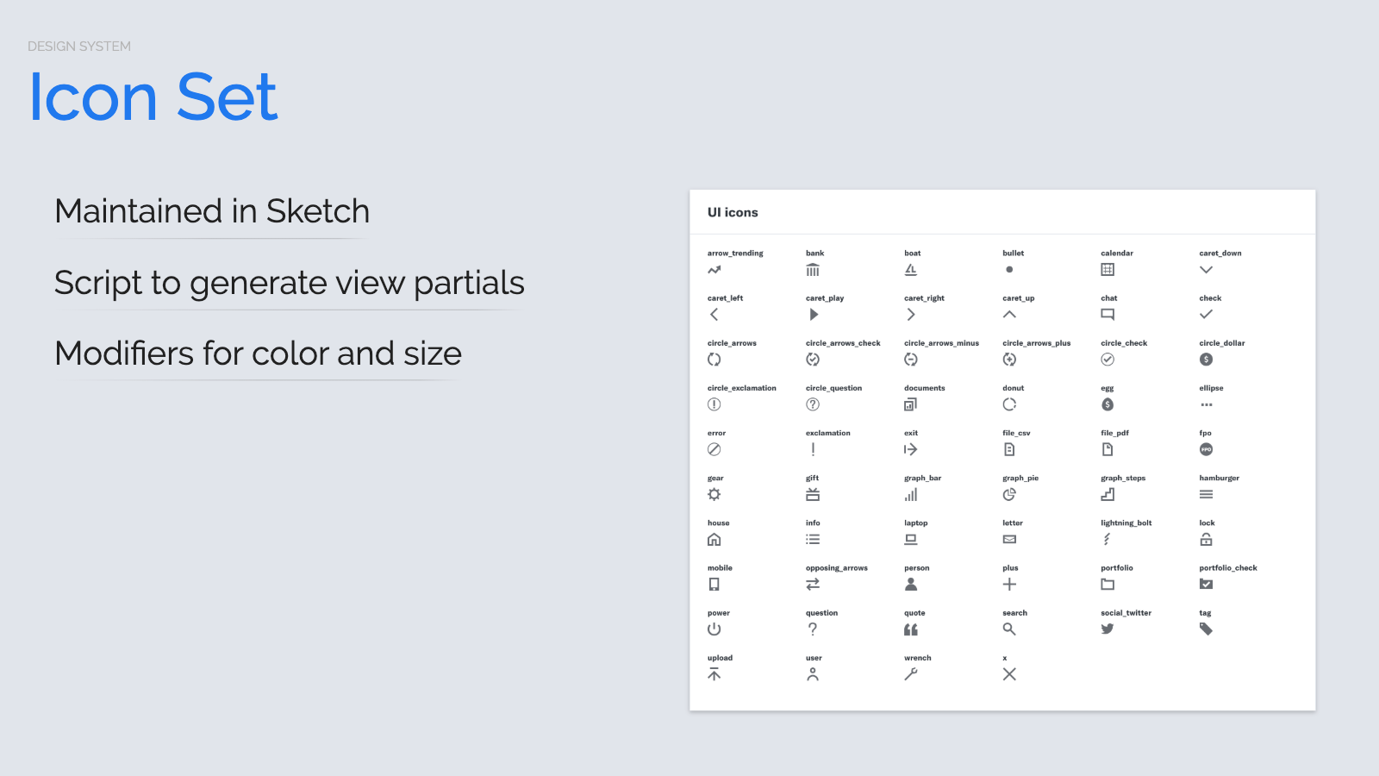The height and width of the screenshot is (776, 1379).
Task: Select the caret_play triangle icon
Action: tap(814, 315)
